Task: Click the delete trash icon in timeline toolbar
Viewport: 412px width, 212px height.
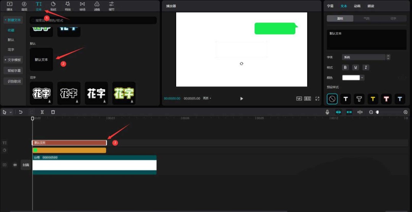Action: pos(53,112)
